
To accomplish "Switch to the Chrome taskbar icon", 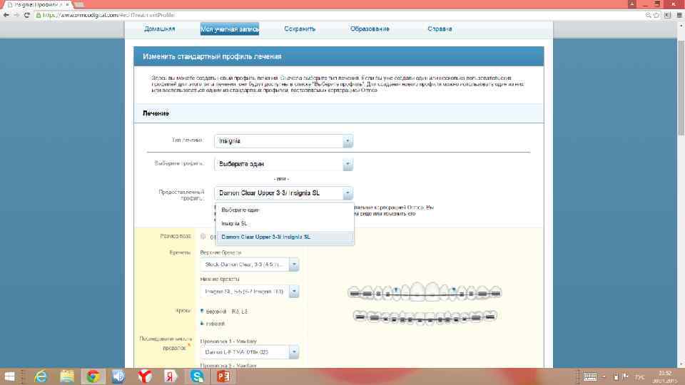I will point(93,376).
